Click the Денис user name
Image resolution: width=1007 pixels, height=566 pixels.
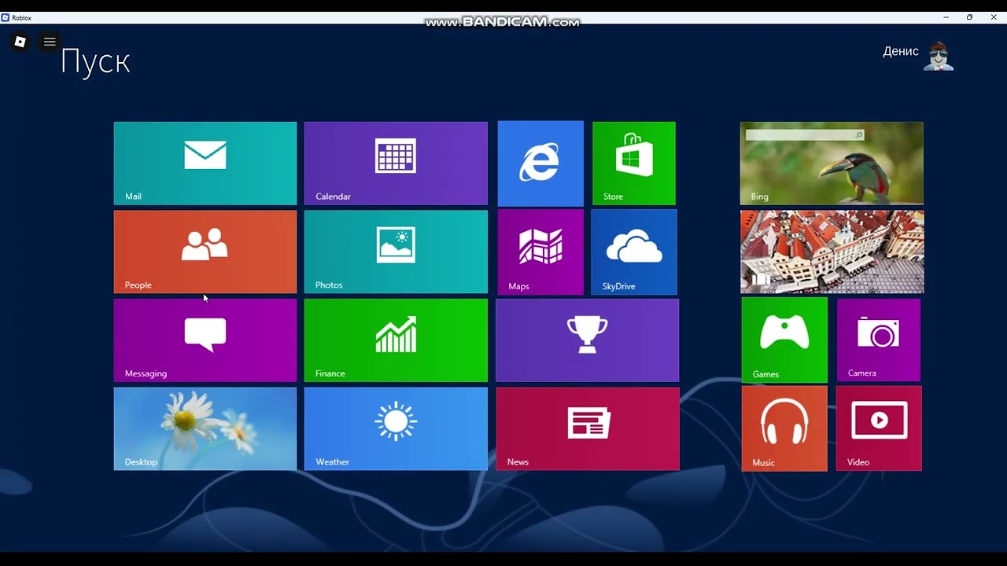pos(901,51)
